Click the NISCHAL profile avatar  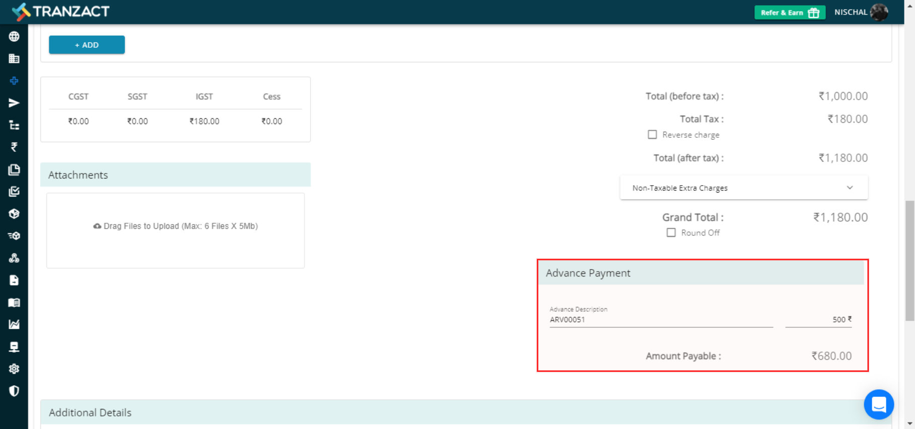(879, 12)
